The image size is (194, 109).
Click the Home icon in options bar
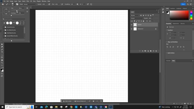3,4
